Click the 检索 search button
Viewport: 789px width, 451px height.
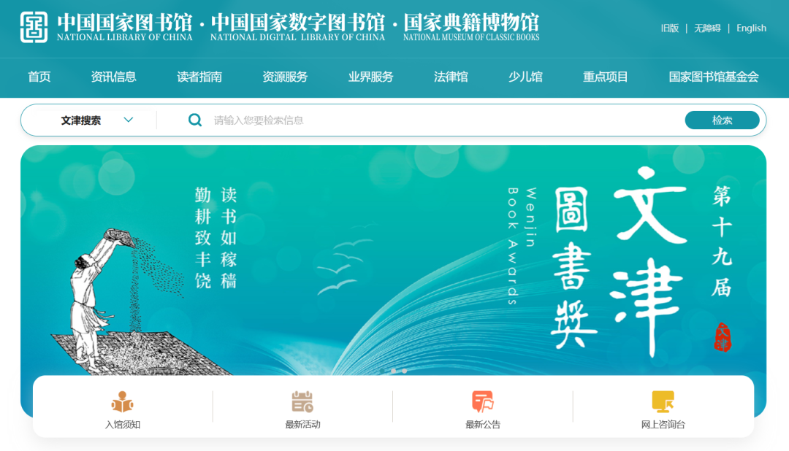(722, 120)
